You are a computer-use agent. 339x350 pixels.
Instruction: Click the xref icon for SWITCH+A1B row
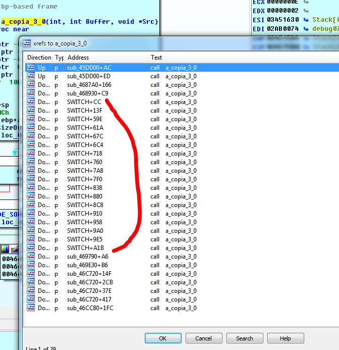31,248
